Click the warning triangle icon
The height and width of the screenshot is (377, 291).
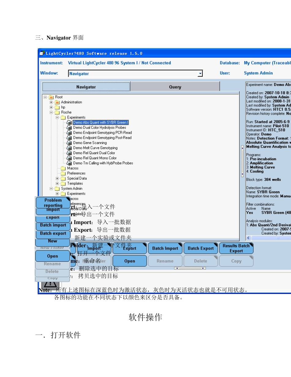tap(51, 285)
